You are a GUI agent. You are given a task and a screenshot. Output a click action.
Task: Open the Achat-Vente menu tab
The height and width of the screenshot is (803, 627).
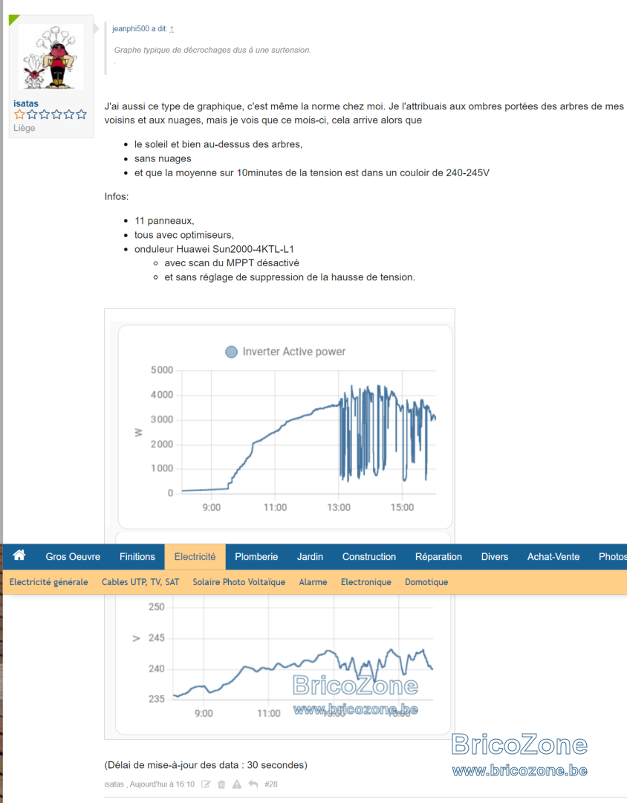553,557
